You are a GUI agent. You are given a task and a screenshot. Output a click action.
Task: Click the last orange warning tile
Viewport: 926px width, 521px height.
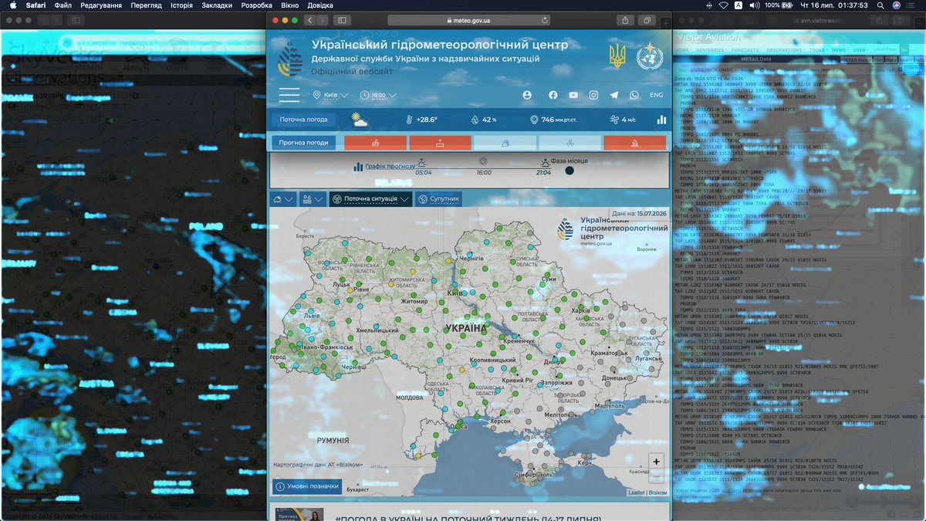click(x=634, y=143)
